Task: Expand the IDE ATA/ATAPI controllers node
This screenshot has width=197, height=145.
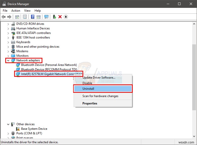Action: pos(8,33)
